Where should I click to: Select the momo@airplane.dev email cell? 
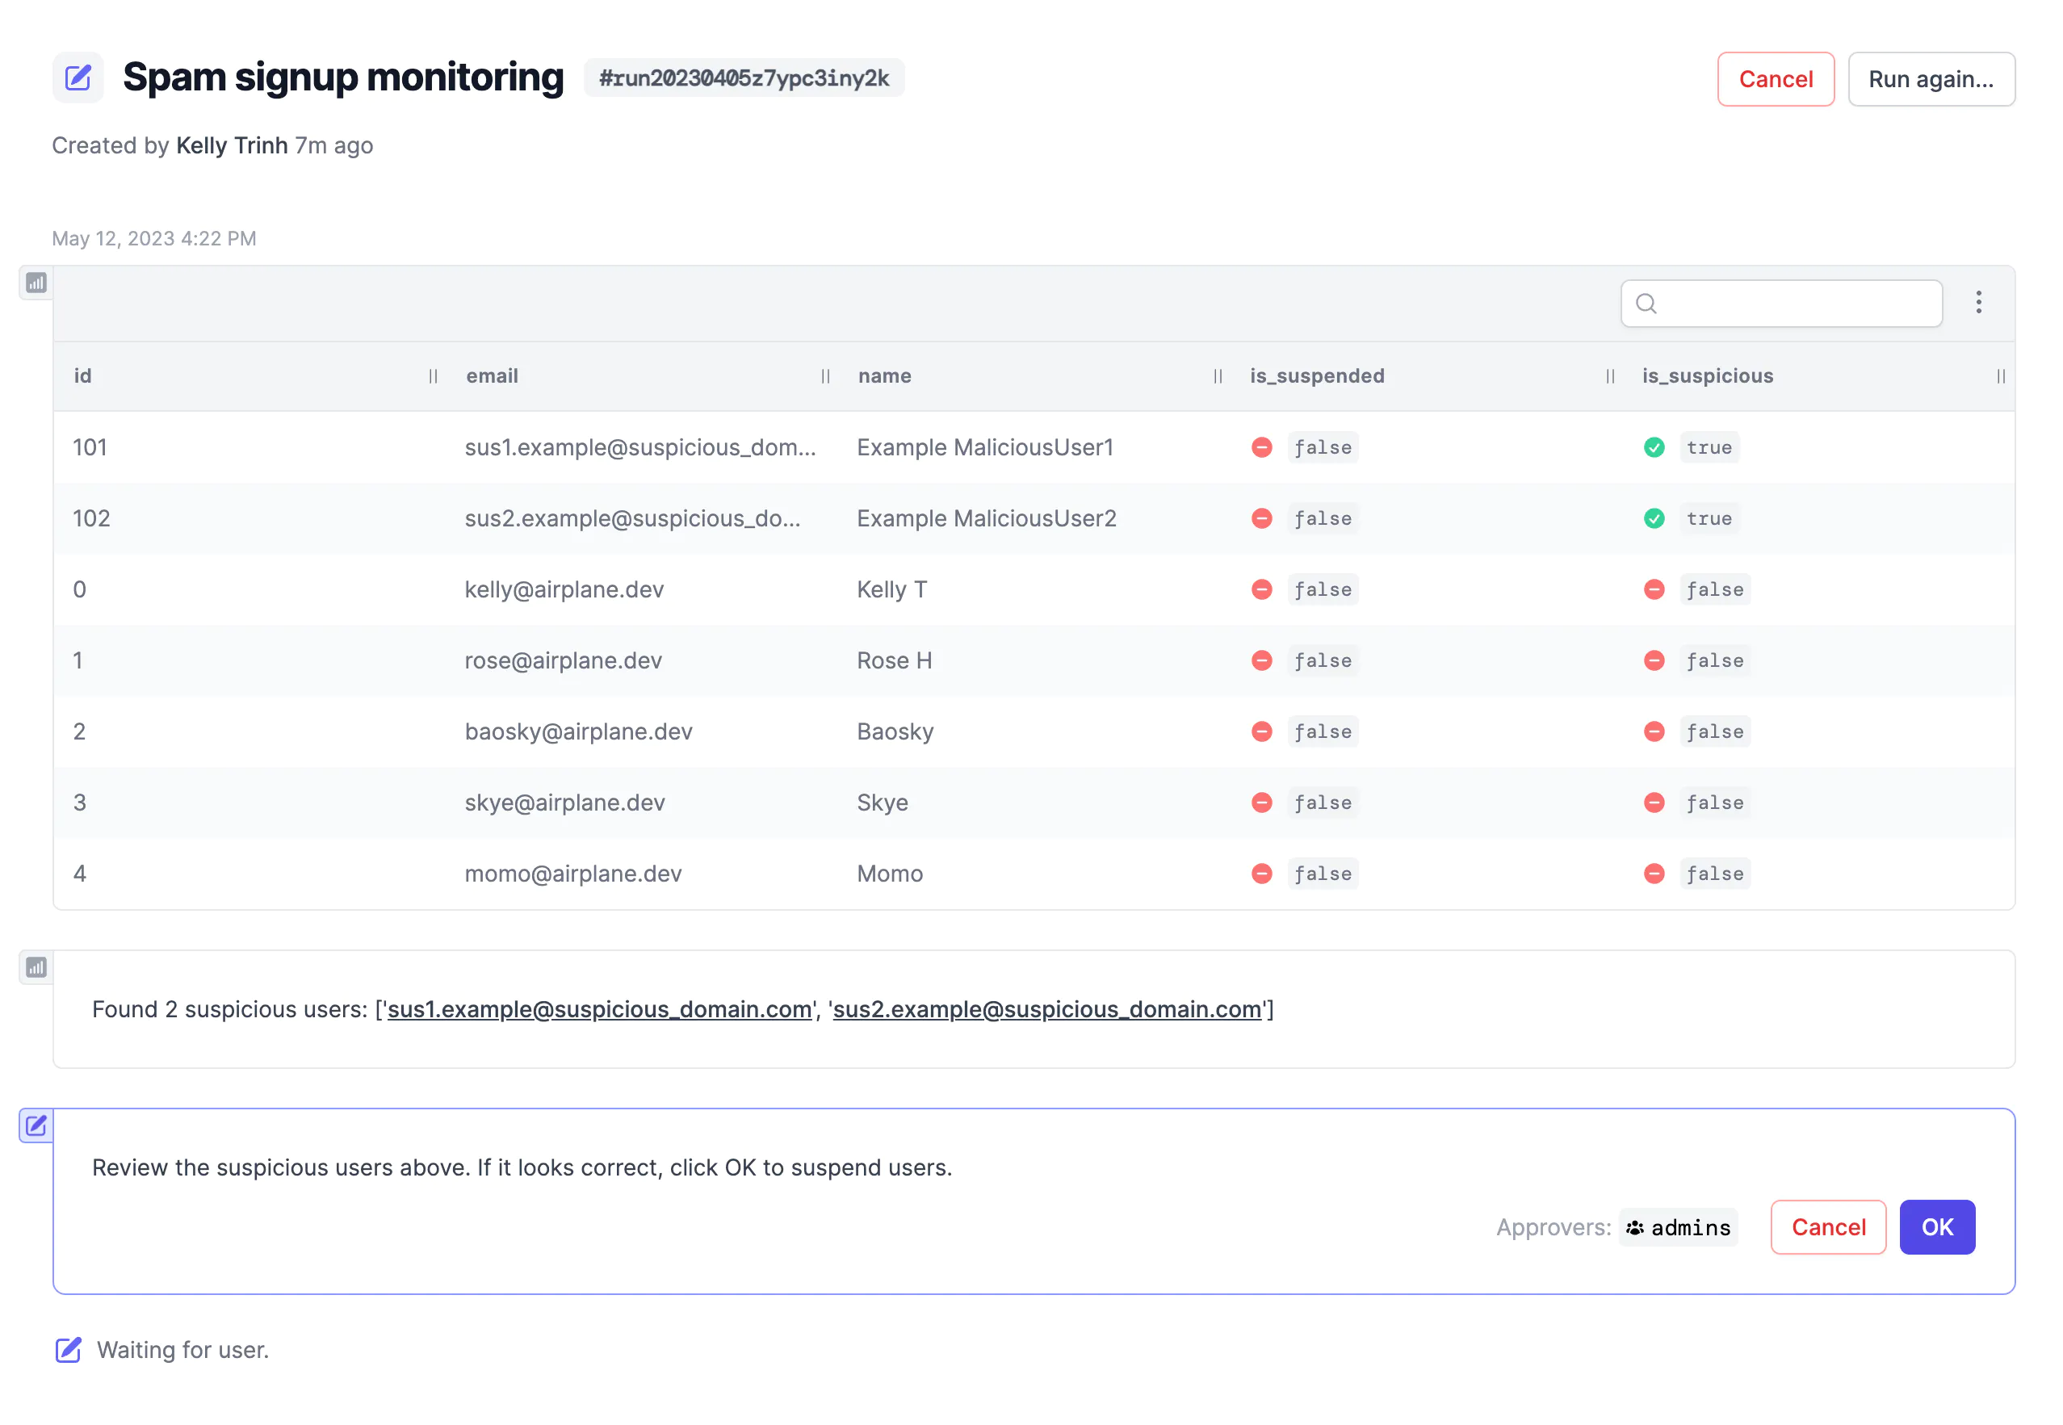pos(572,874)
